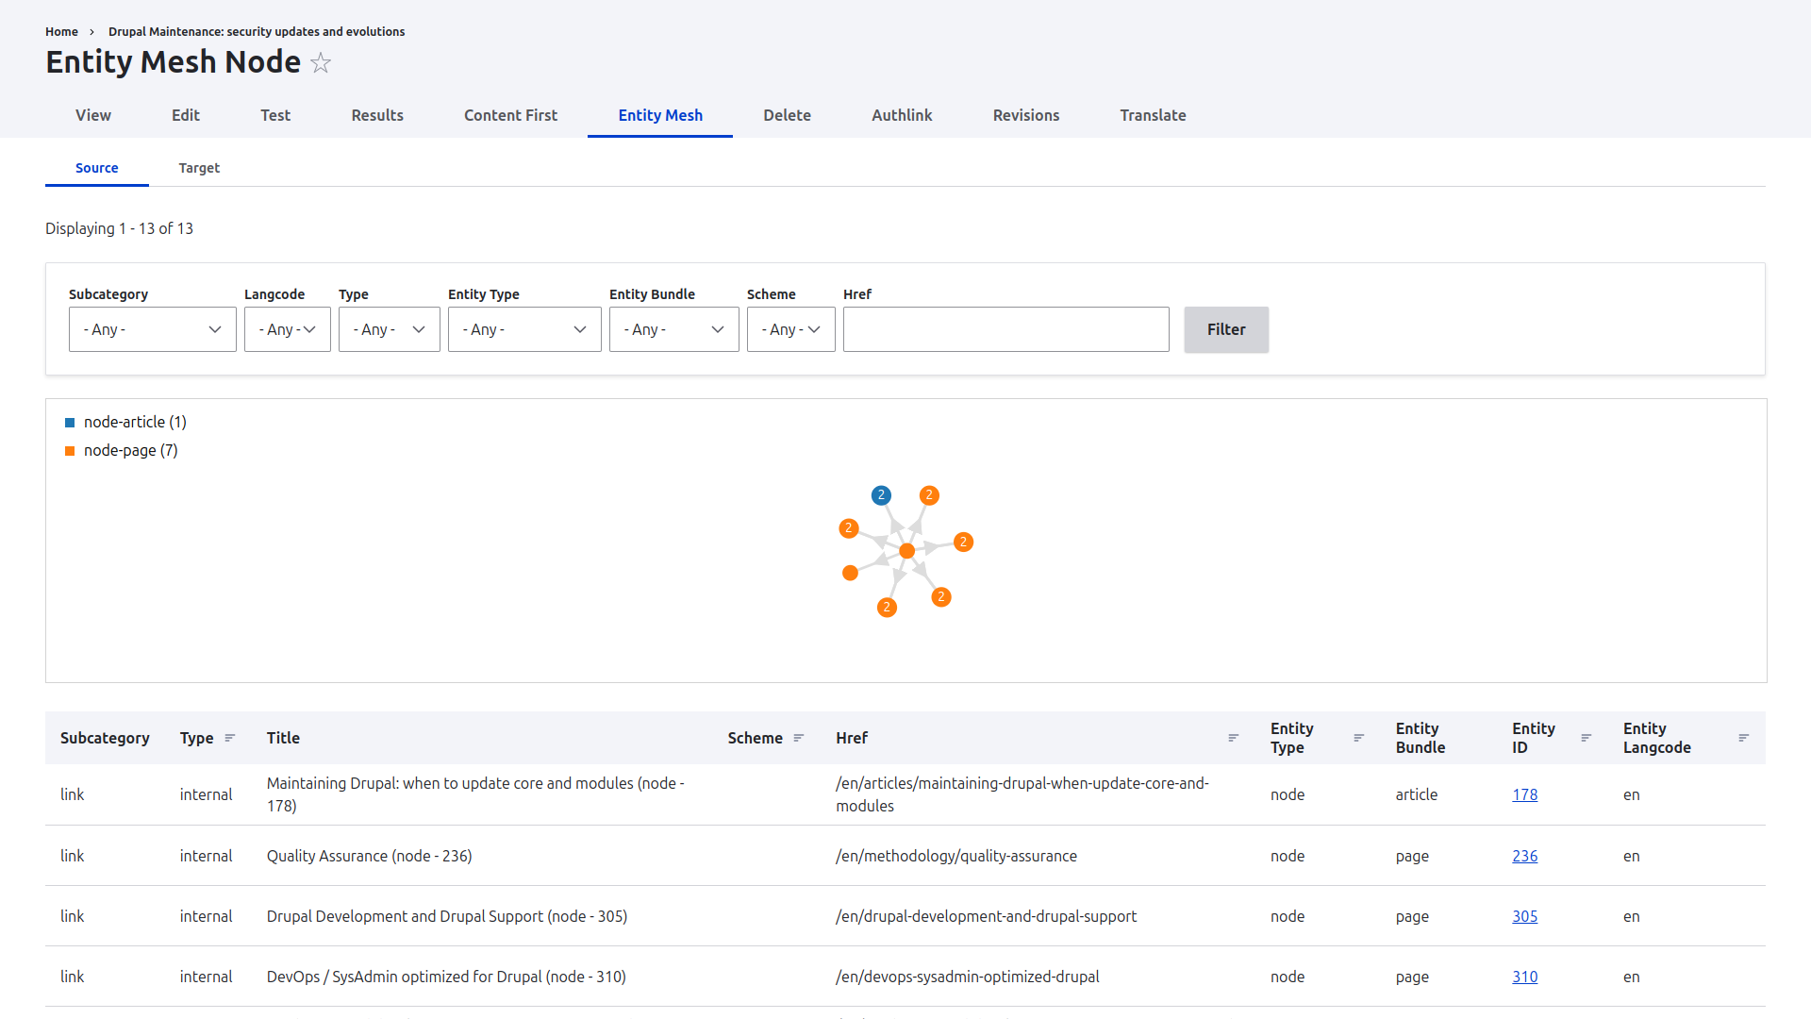Click the orange node-page legend swatch
This screenshot has width=1811, height=1019.
coord(70,451)
